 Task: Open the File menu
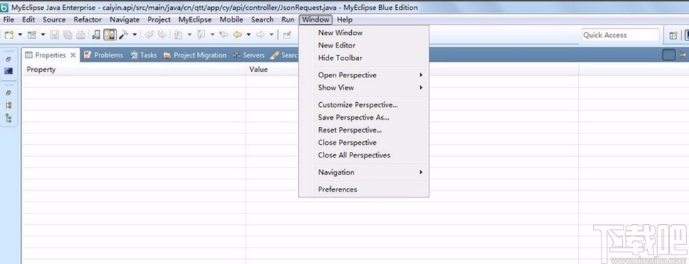[9, 19]
